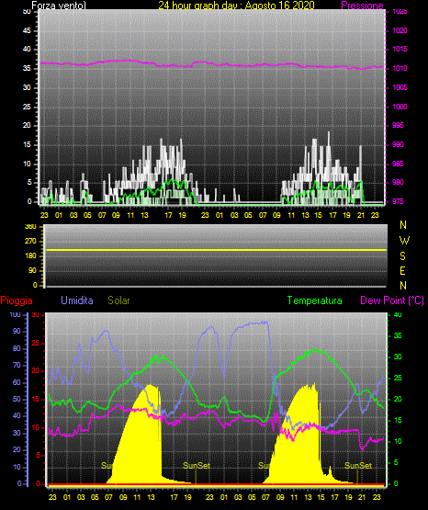Click the pressure axis value 1020
Viewport: 428px width, 510px height.
[400, 30]
